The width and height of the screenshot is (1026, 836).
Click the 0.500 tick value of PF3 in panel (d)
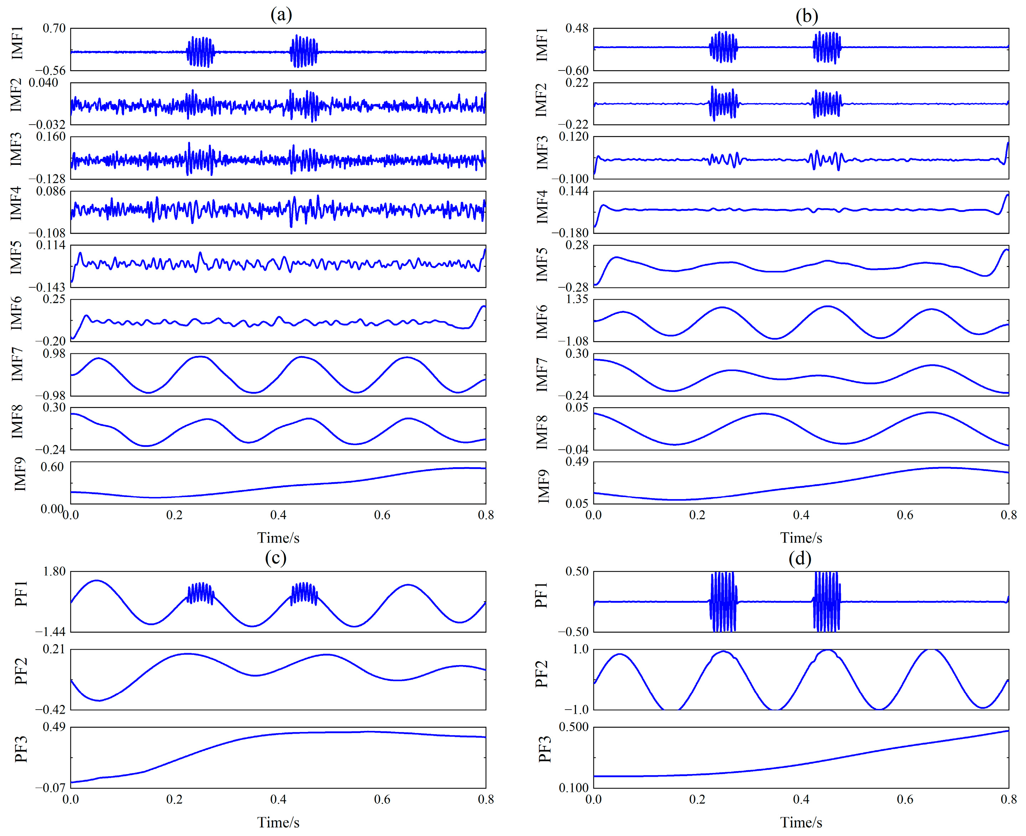click(x=574, y=727)
